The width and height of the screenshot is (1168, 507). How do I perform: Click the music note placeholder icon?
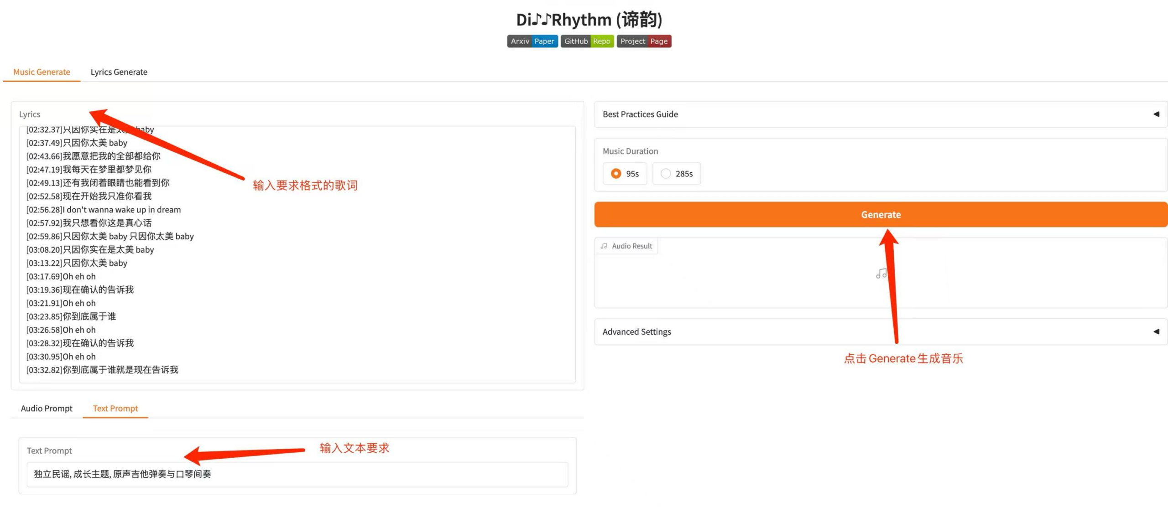(881, 274)
